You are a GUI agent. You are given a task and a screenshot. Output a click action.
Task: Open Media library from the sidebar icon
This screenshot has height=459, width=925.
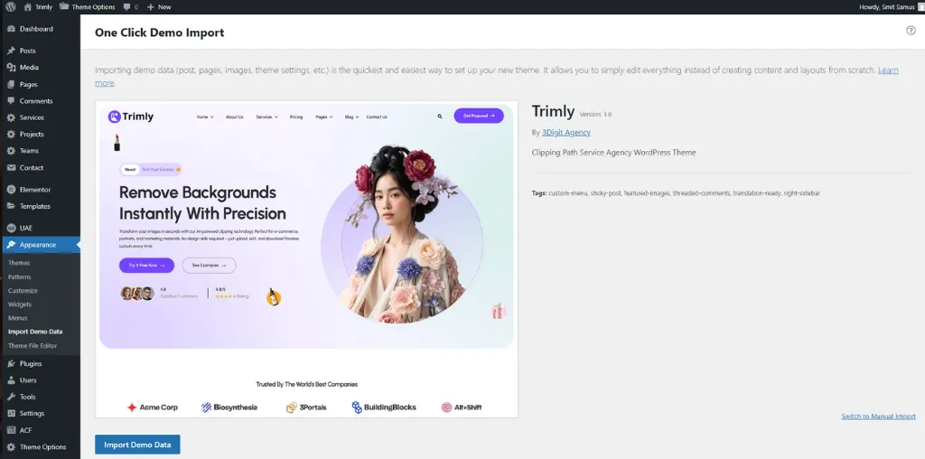pos(11,68)
